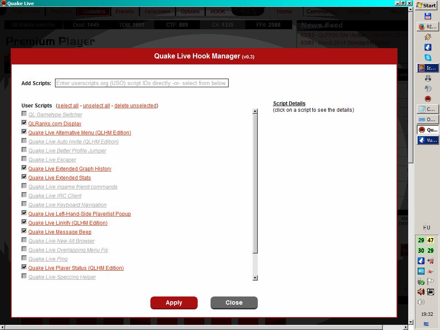Click the red Quake Live quick launch icon
The width and height of the screenshot is (440, 330).
(428, 99)
